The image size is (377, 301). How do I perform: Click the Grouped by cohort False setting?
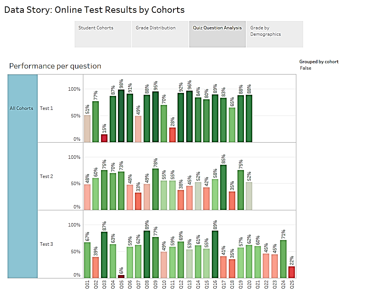tap(319, 65)
